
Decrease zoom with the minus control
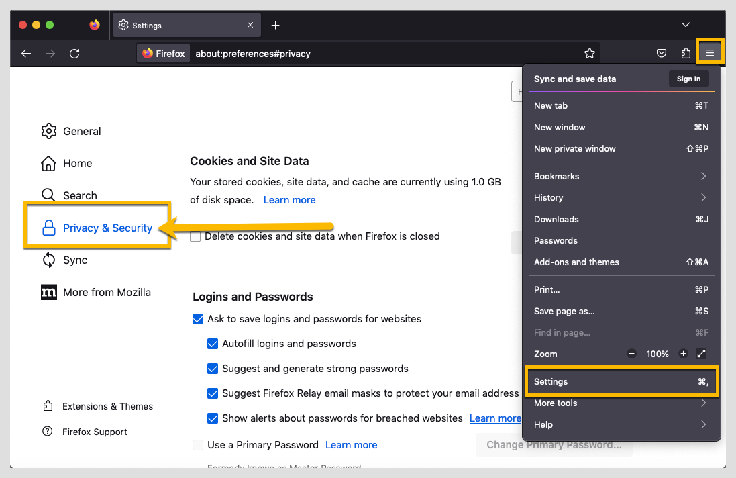pos(631,354)
